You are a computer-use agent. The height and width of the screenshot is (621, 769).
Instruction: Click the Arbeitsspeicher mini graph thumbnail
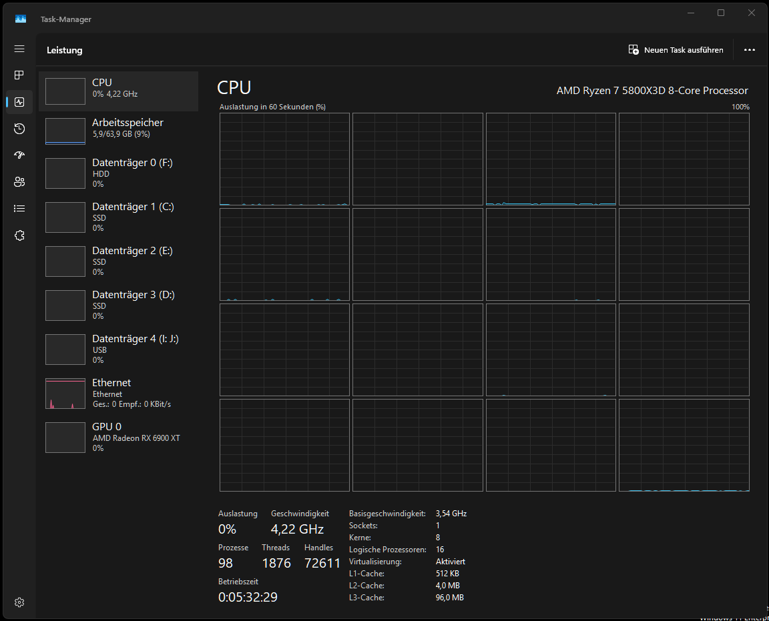tap(65, 131)
